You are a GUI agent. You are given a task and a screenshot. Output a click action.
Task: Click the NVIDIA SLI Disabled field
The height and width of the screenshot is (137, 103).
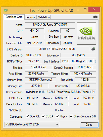coord(60,110)
